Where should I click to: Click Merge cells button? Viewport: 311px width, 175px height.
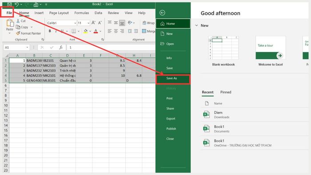(x=148, y=31)
